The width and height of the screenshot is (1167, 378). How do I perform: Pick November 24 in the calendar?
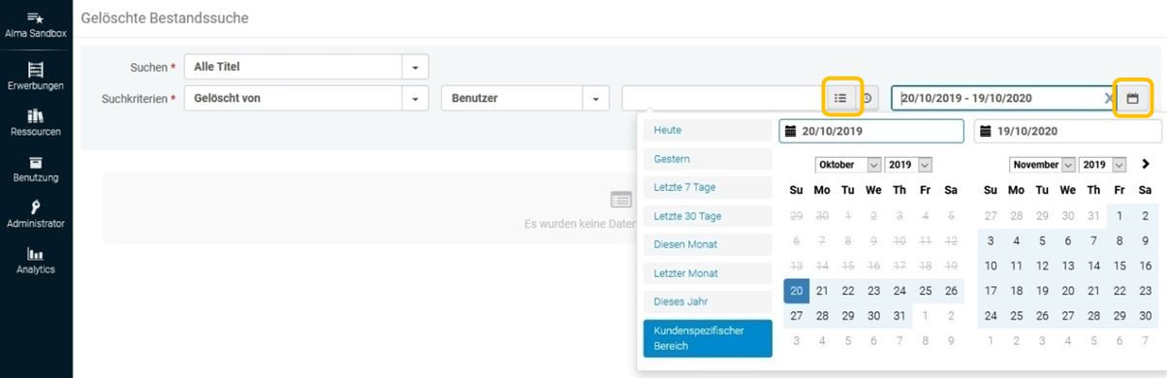click(990, 316)
